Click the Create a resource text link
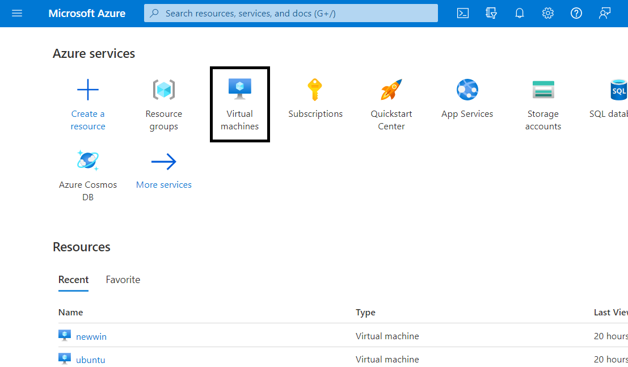Viewport: 628px width, 367px height. tap(88, 120)
